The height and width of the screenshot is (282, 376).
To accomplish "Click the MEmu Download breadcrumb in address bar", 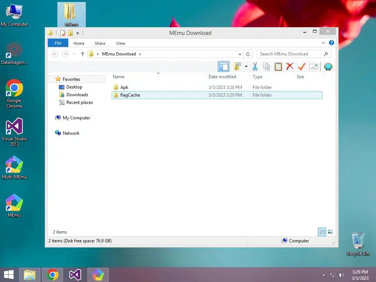I will 119,54.
